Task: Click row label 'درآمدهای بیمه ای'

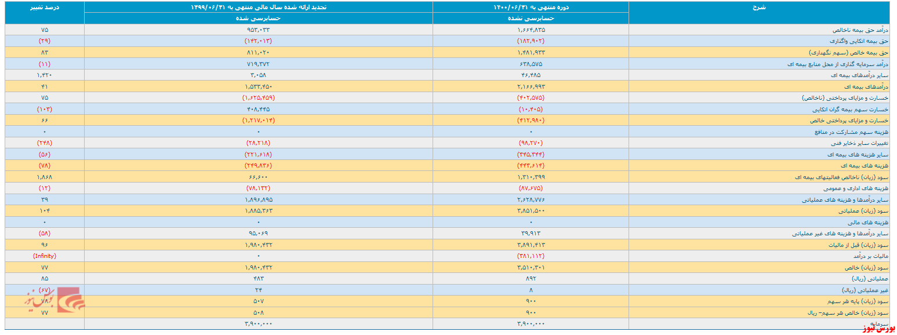Action: pyautogui.click(x=867, y=86)
